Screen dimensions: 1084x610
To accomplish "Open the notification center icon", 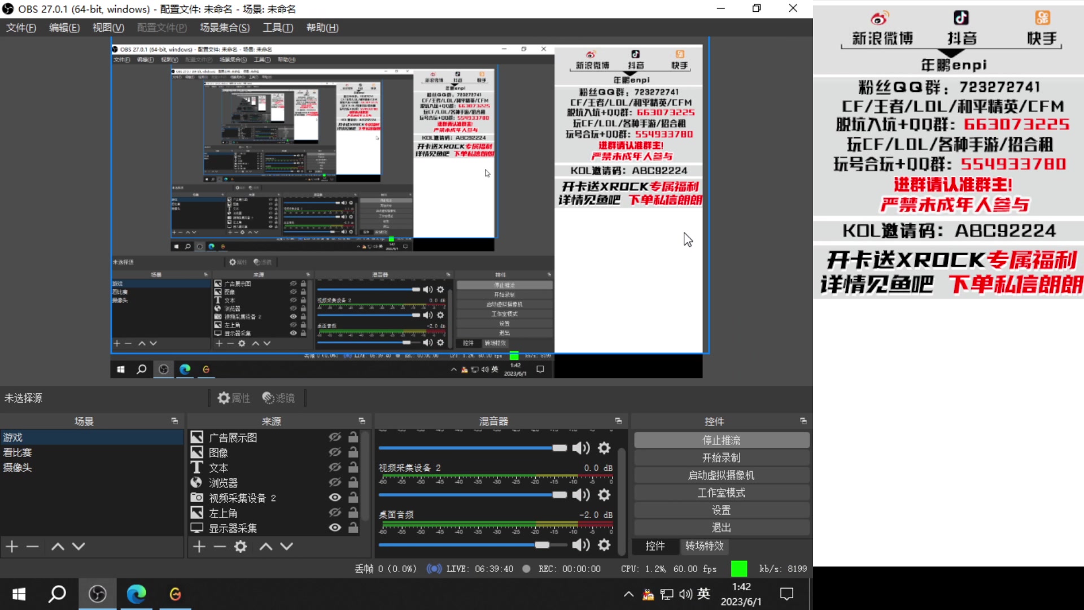I will click(786, 594).
